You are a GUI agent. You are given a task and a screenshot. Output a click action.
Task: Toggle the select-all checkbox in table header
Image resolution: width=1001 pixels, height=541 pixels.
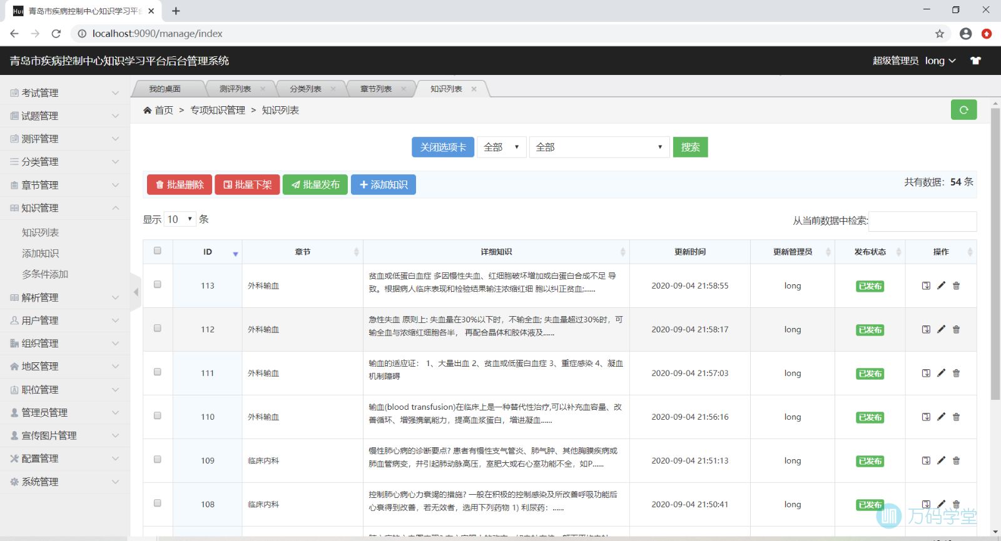(x=158, y=251)
